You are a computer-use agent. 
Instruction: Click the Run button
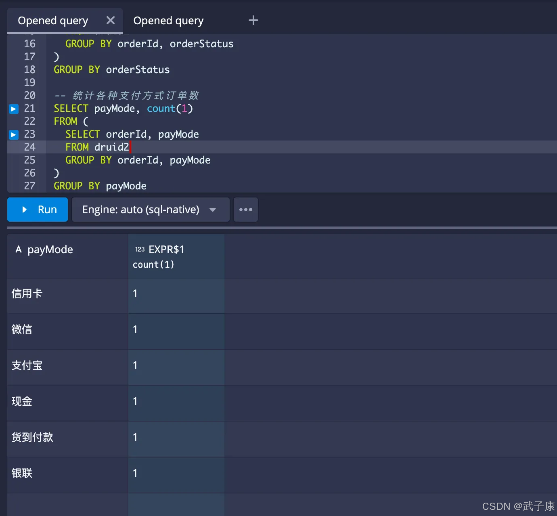[38, 210]
